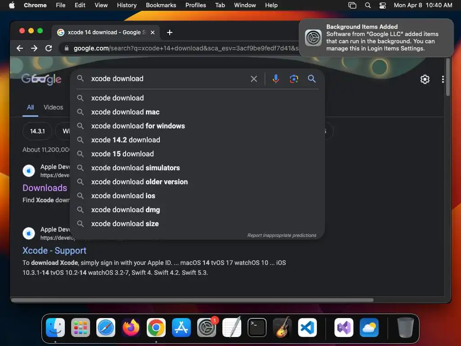Open the Background Items Added notification
461x346 pixels.
tap(376, 38)
